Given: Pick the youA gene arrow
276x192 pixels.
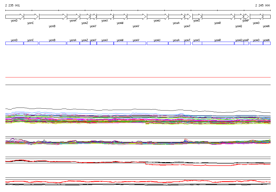Looking at the screenshot, I should [x=177, y=17].
